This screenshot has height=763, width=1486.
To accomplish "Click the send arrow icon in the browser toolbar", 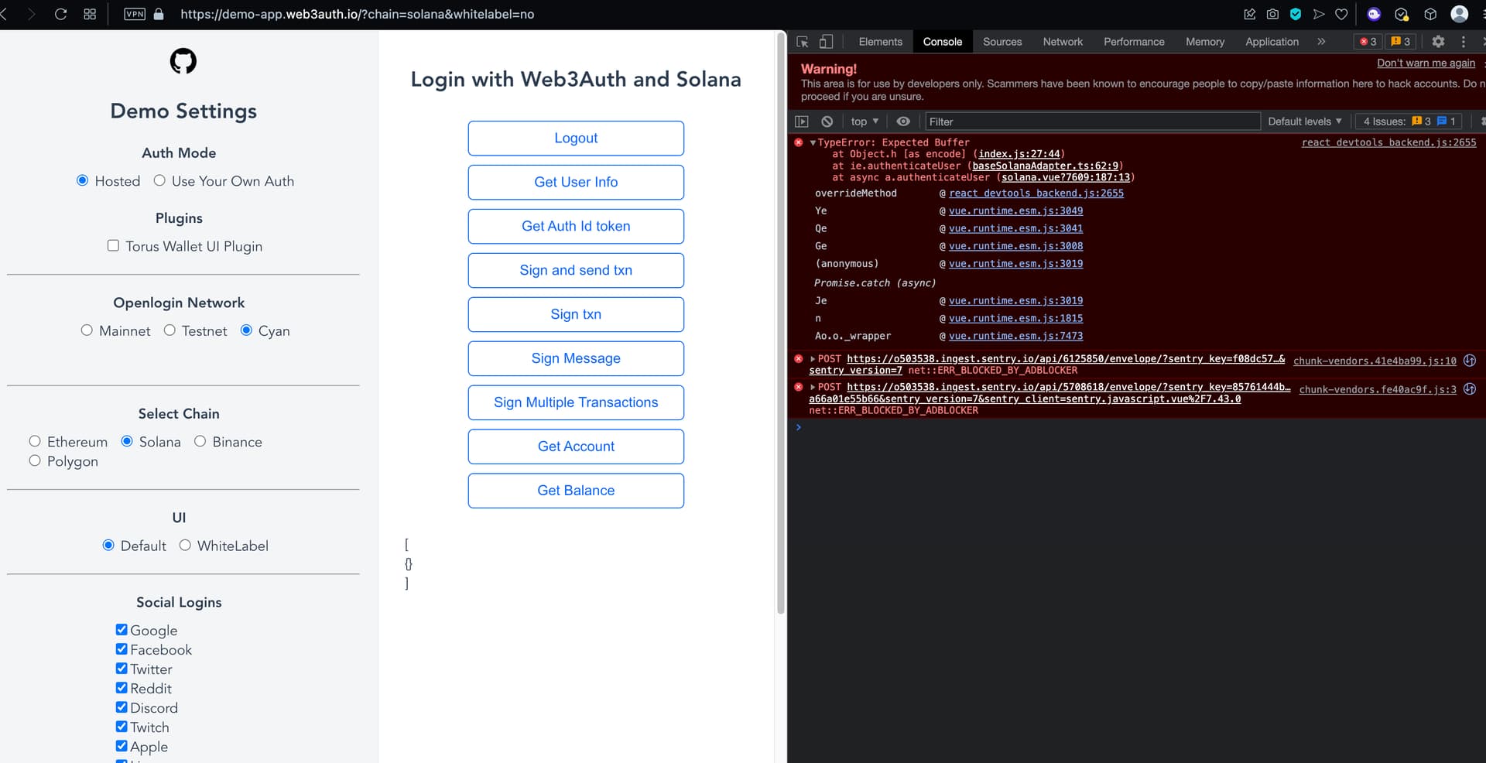I will click(1319, 14).
